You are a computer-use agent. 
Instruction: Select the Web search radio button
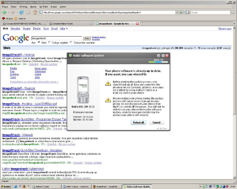[x=39, y=42]
